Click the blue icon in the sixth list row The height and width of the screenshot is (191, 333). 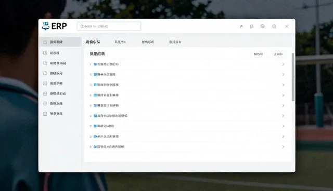pyautogui.click(x=95, y=116)
